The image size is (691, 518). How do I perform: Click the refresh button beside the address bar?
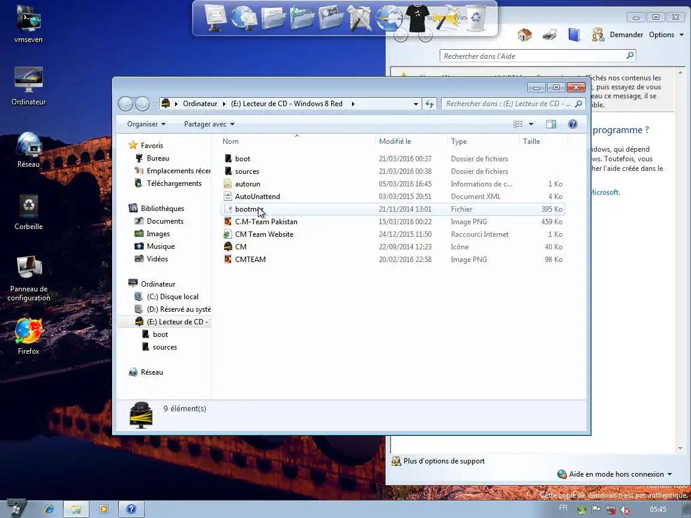tap(429, 104)
